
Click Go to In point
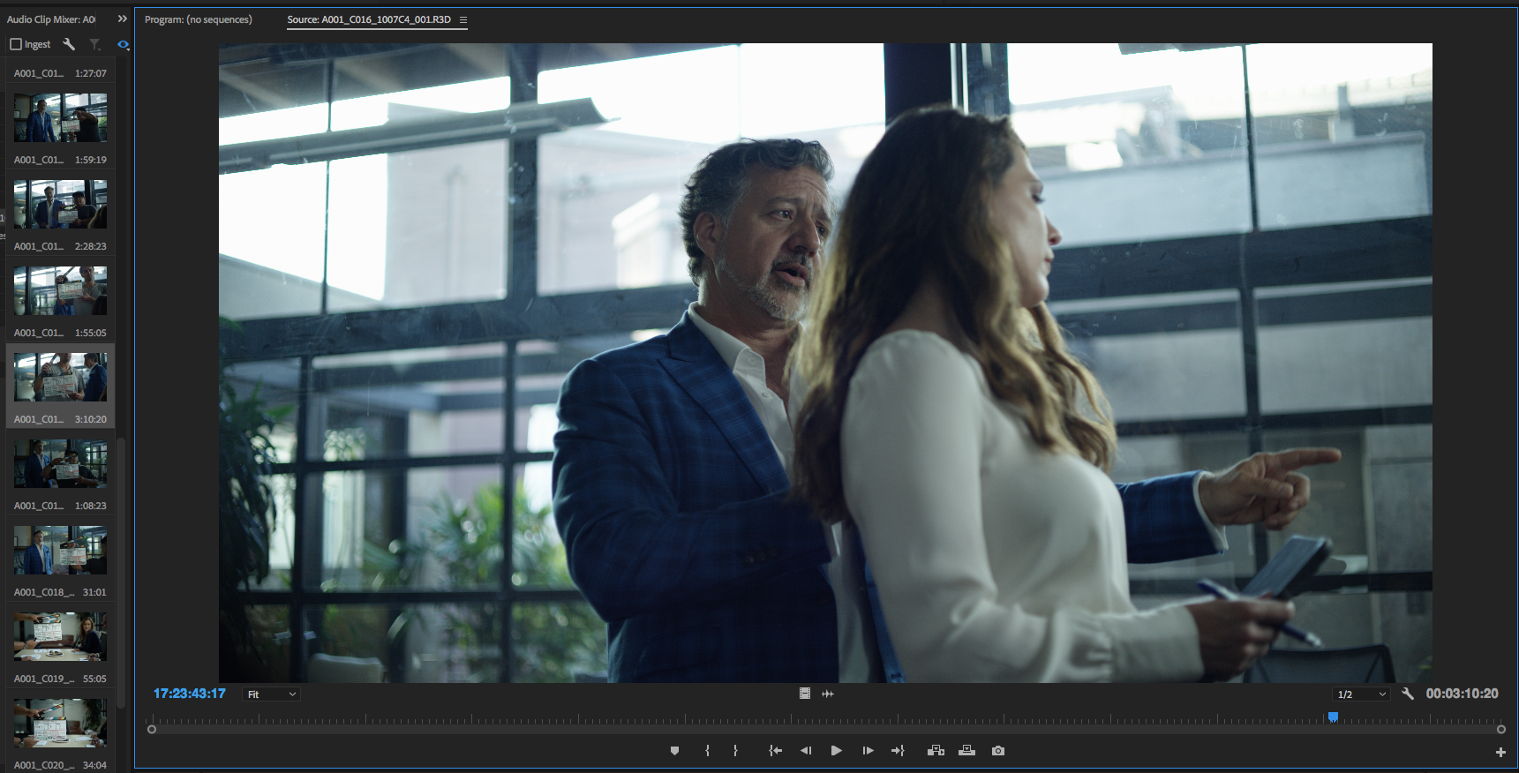click(775, 751)
